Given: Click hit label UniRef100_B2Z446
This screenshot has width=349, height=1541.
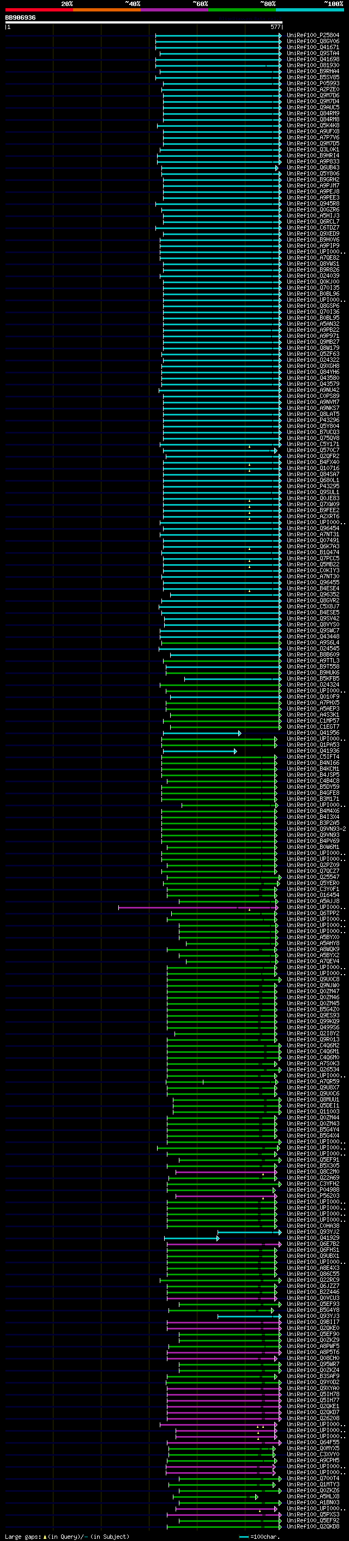Looking at the screenshot, I should pos(313,1292).
